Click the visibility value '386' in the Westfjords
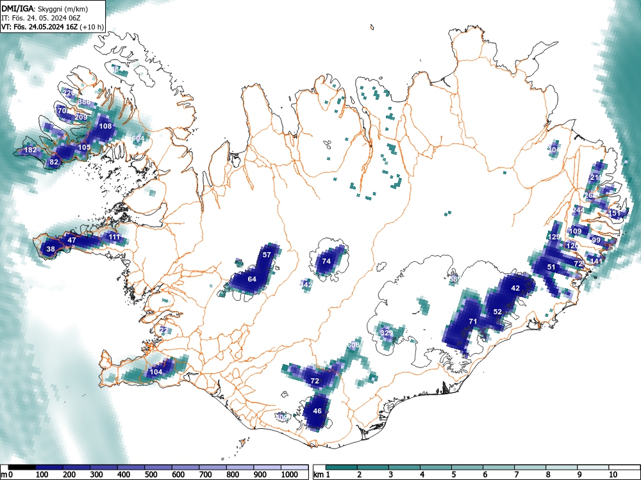 tap(84, 102)
